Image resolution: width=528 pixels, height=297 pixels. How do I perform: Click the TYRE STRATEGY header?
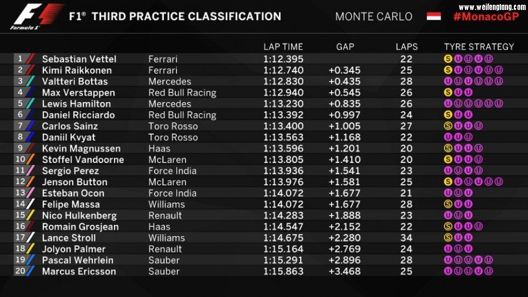pyautogui.click(x=479, y=46)
